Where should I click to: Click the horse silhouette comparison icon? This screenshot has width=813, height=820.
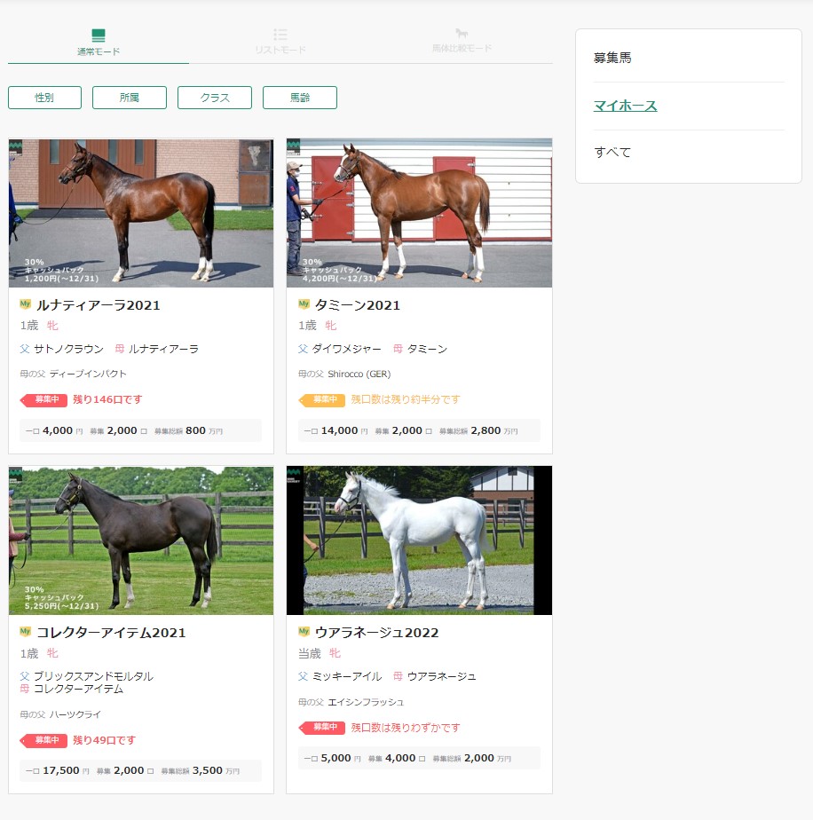462,34
